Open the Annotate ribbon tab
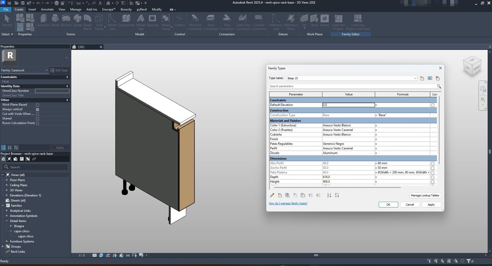Viewport: 492px width, 266px height. [x=47, y=9]
